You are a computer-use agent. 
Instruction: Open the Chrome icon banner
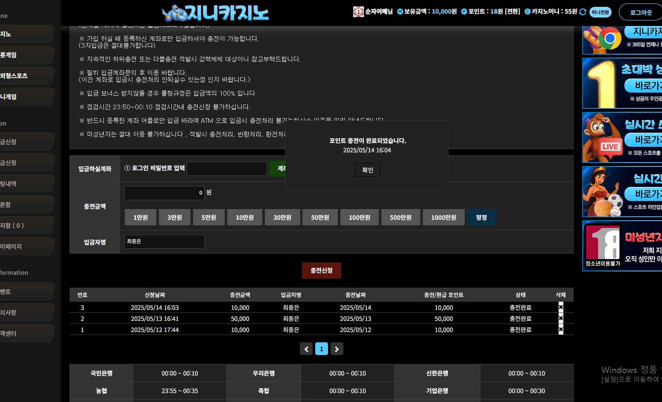(x=622, y=40)
